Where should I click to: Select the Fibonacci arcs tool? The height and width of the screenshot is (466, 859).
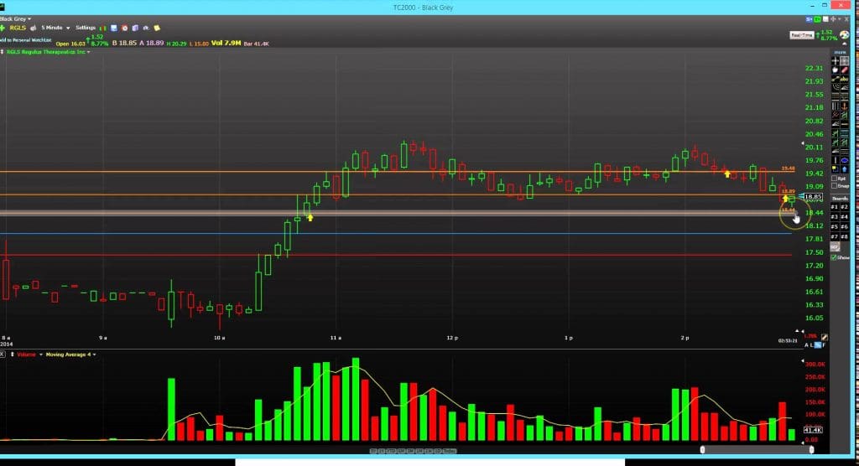click(836, 88)
